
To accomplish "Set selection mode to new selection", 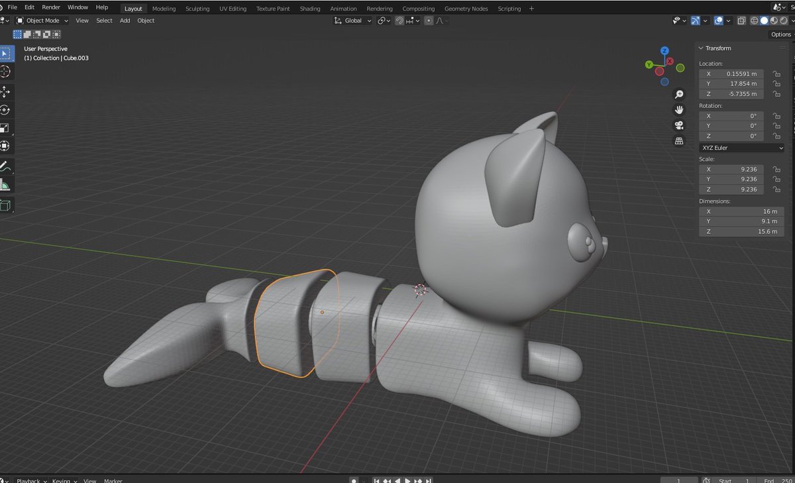I will click(x=17, y=34).
